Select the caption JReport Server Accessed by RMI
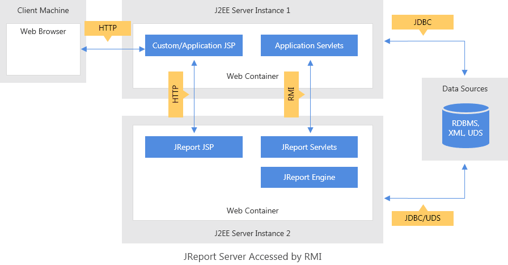 [x=253, y=256]
